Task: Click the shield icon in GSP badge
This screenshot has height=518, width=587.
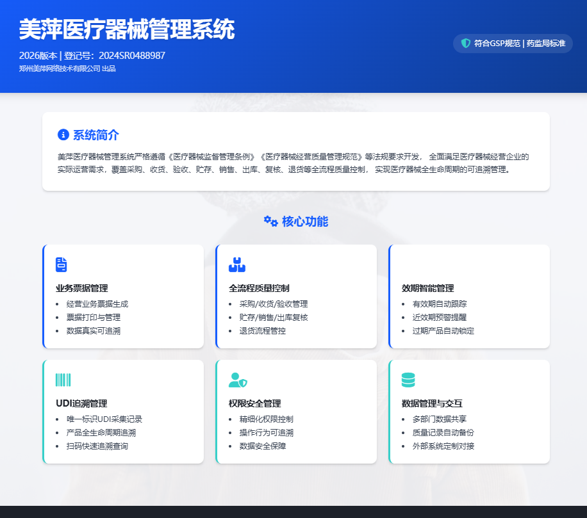Action: [466, 44]
